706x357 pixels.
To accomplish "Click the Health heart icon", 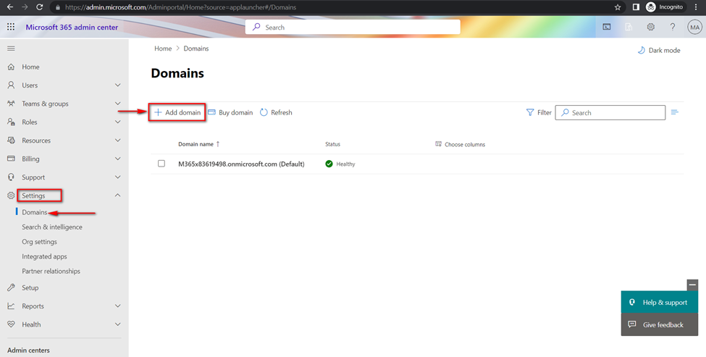I will [x=12, y=324].
